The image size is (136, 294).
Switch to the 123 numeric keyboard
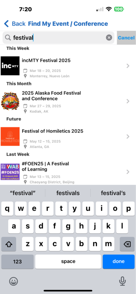tap(18, 262)
